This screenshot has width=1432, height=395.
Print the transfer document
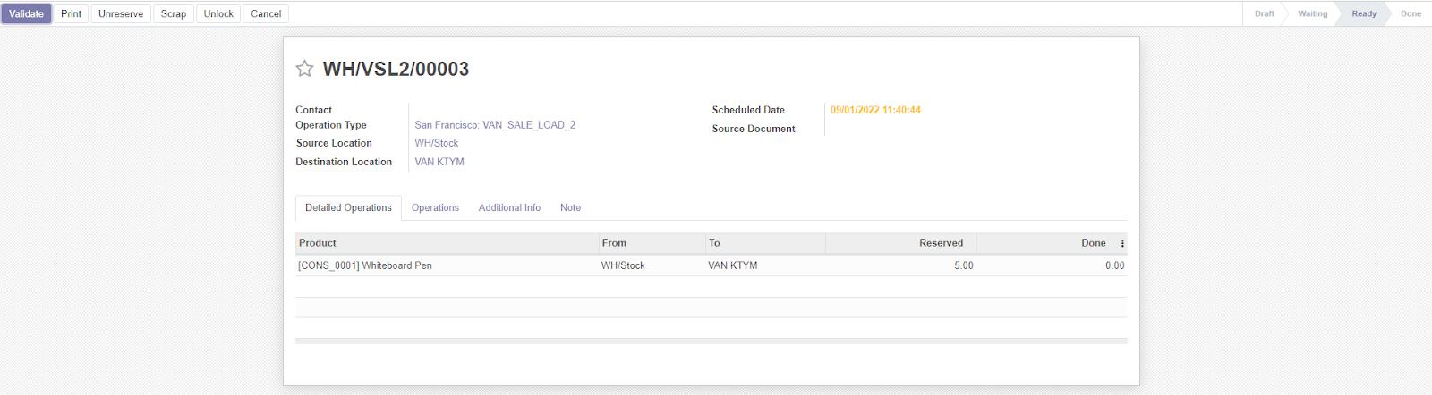(x=72, y=14)
